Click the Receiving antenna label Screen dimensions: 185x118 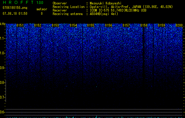point(68,14)
